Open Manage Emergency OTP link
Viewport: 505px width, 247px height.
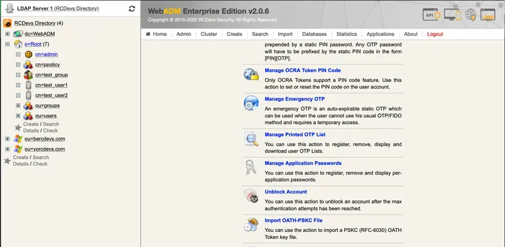click(x=295, y=99)
